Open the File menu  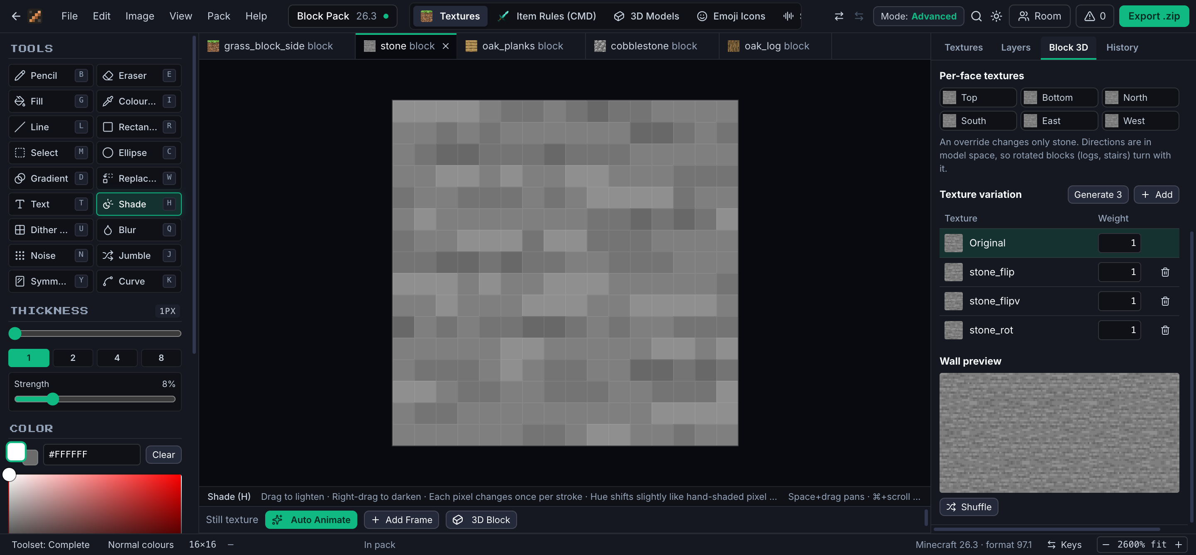[x=70, y=16]
